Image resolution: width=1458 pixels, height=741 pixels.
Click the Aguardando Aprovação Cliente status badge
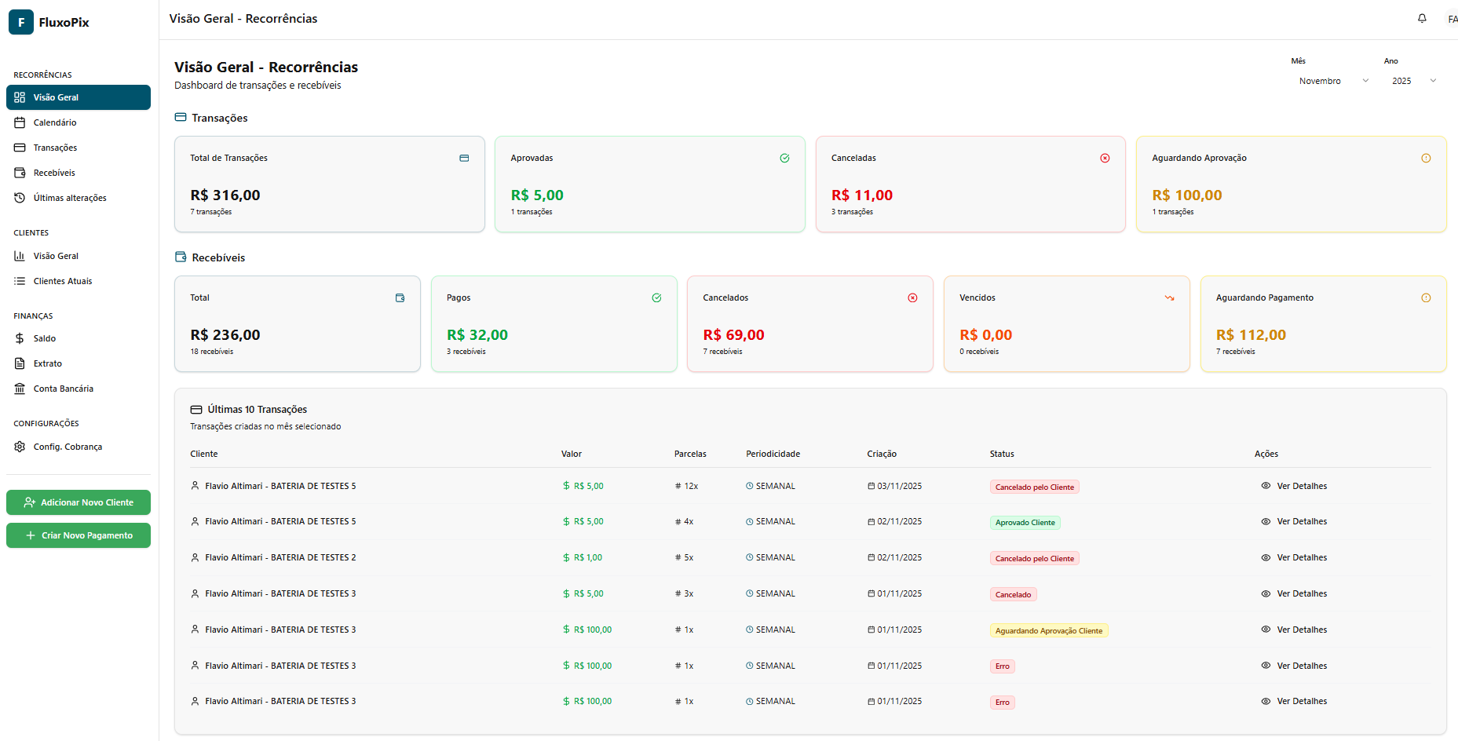pos(1048,631)
